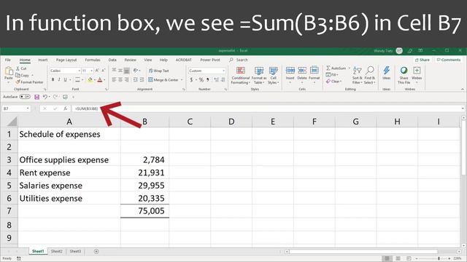This screenshot has width=467, height=262.
Task: Toggle Bold formatting
Action: (x=53, y=79)
